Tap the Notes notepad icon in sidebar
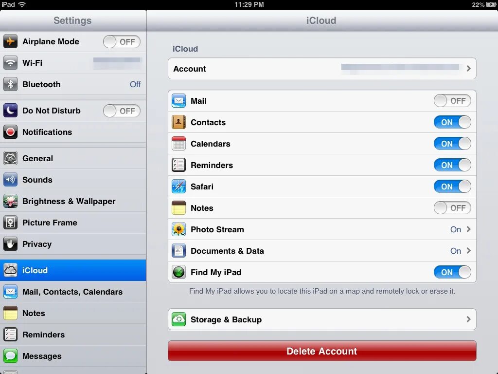The width and height of the screenshot is (498, 374). coord(11,313)
